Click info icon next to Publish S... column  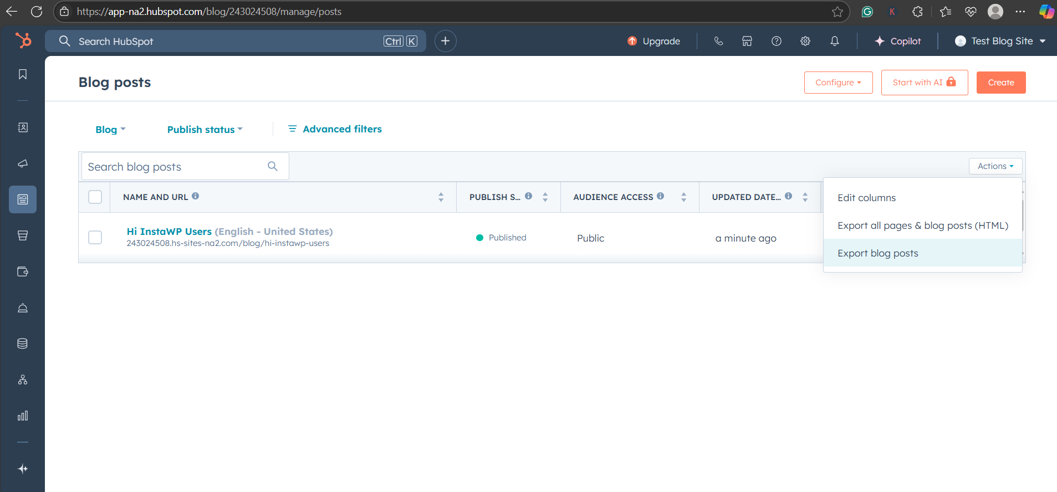point(528,196)
